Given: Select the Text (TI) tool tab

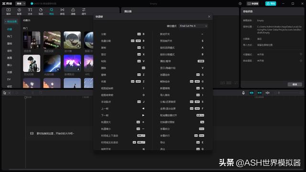Looking at the screenshot, I should pos(30,11).
